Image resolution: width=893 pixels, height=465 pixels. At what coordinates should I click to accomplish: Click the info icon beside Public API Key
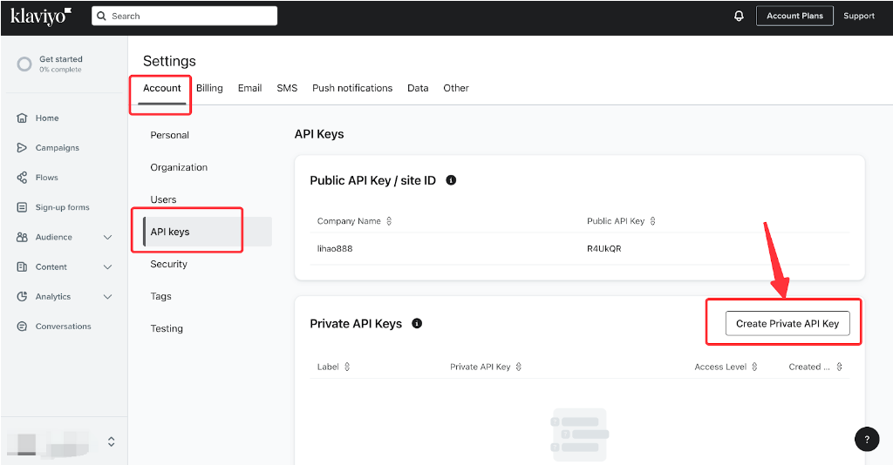click(451, 180)
